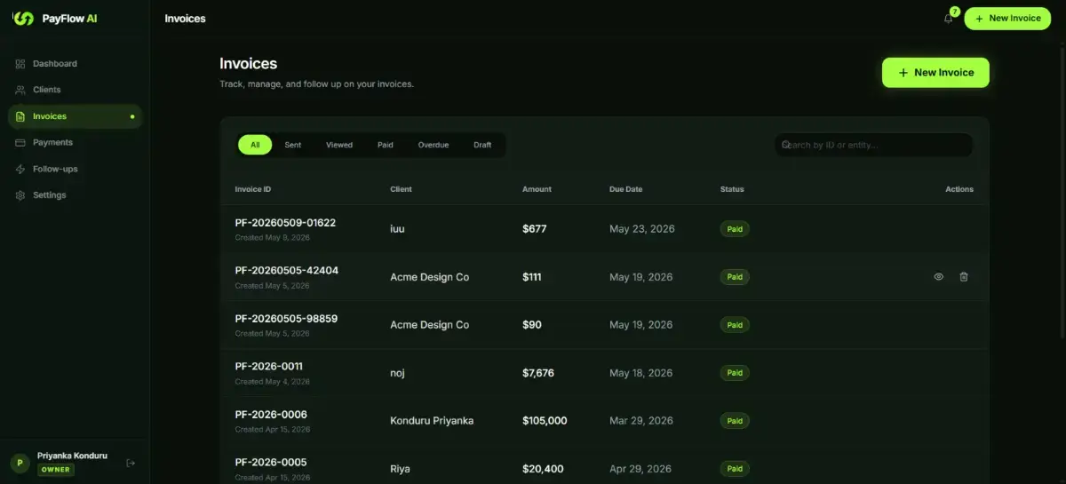
Task: Select the Sent filter tab
Action: pyautogui.click(x=293, y=145)
